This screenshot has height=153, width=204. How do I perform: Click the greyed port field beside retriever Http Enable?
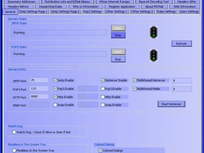click(88, 97)
